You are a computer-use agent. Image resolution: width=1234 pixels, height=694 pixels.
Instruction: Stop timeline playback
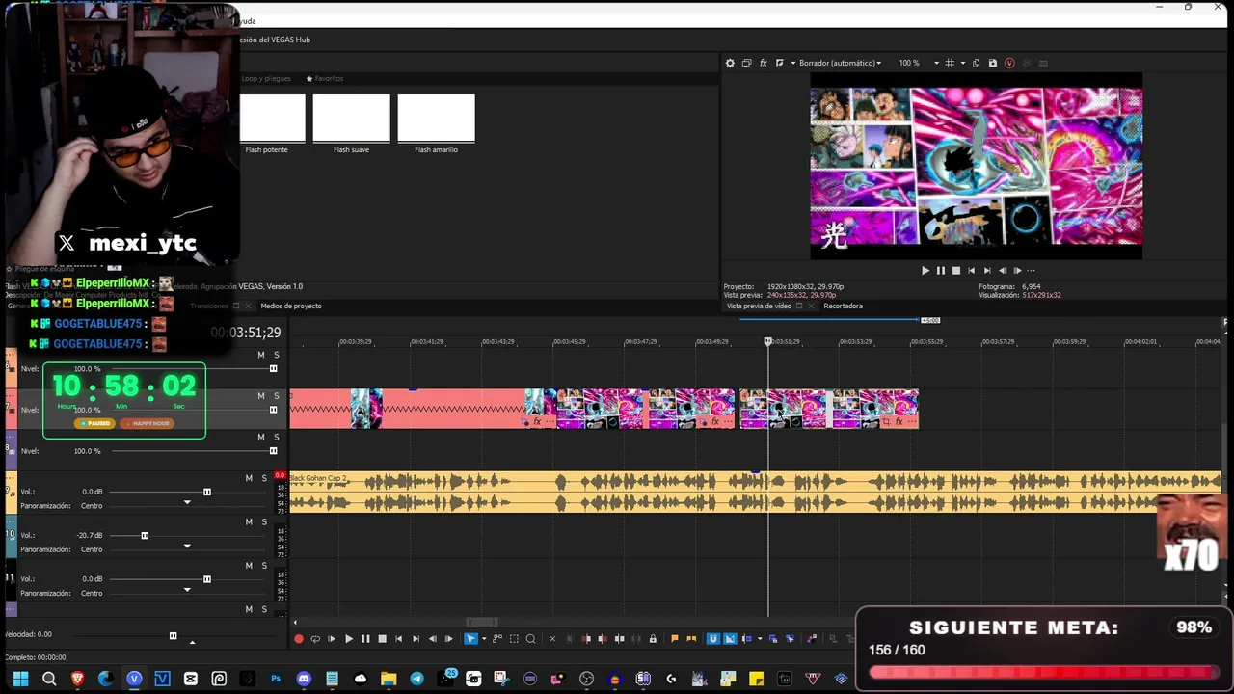click(x=382, y=638)
